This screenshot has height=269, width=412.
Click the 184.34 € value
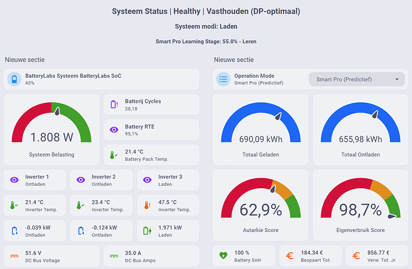tap(312, 253)
